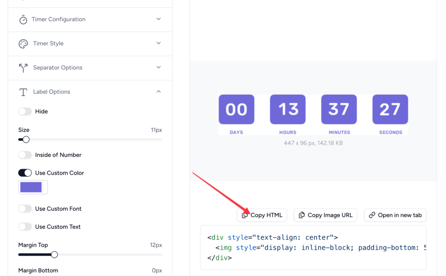446x276 pixels.
Task: Click the copy icon inside Copy HTML button
Action: (246, 215)
